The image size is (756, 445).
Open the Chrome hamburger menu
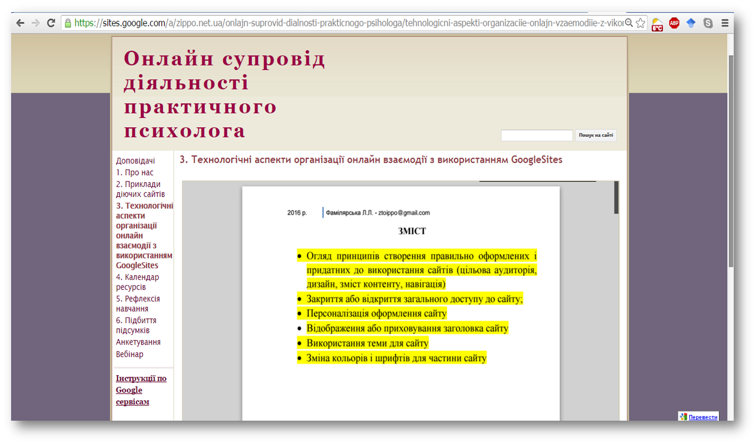click(725, 23)
